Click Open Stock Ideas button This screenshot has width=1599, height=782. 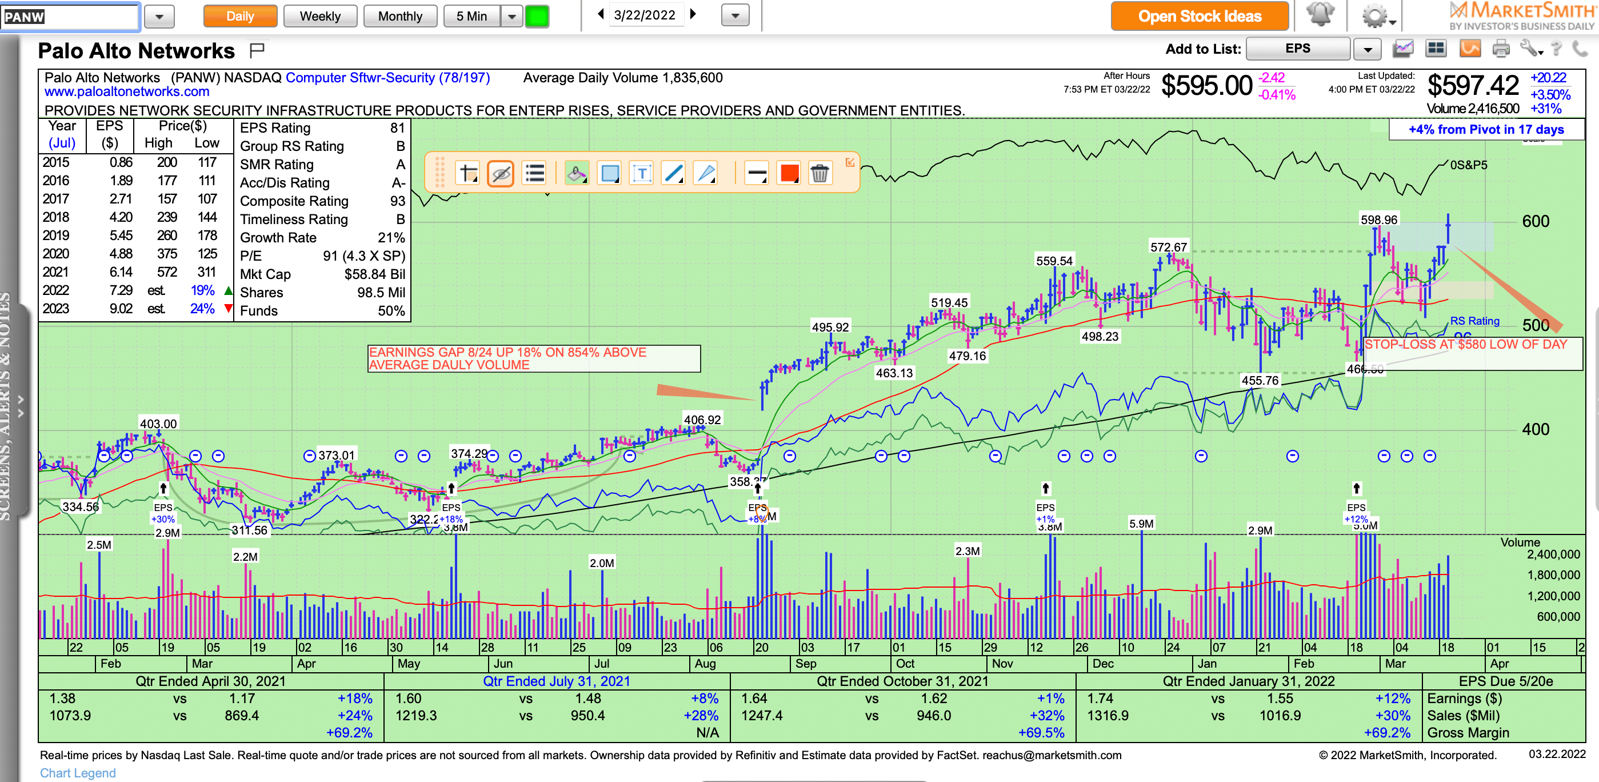point(1199,16)
